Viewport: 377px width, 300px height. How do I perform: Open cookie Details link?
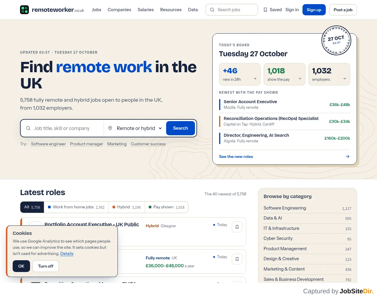tap(67, 253)
